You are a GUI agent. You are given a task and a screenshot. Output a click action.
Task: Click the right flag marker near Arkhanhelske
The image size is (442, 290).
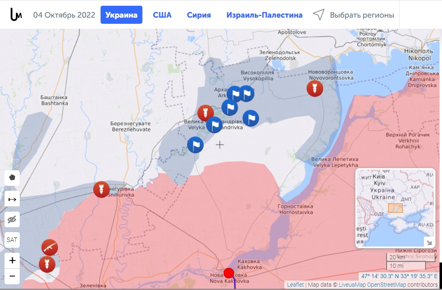247,94
